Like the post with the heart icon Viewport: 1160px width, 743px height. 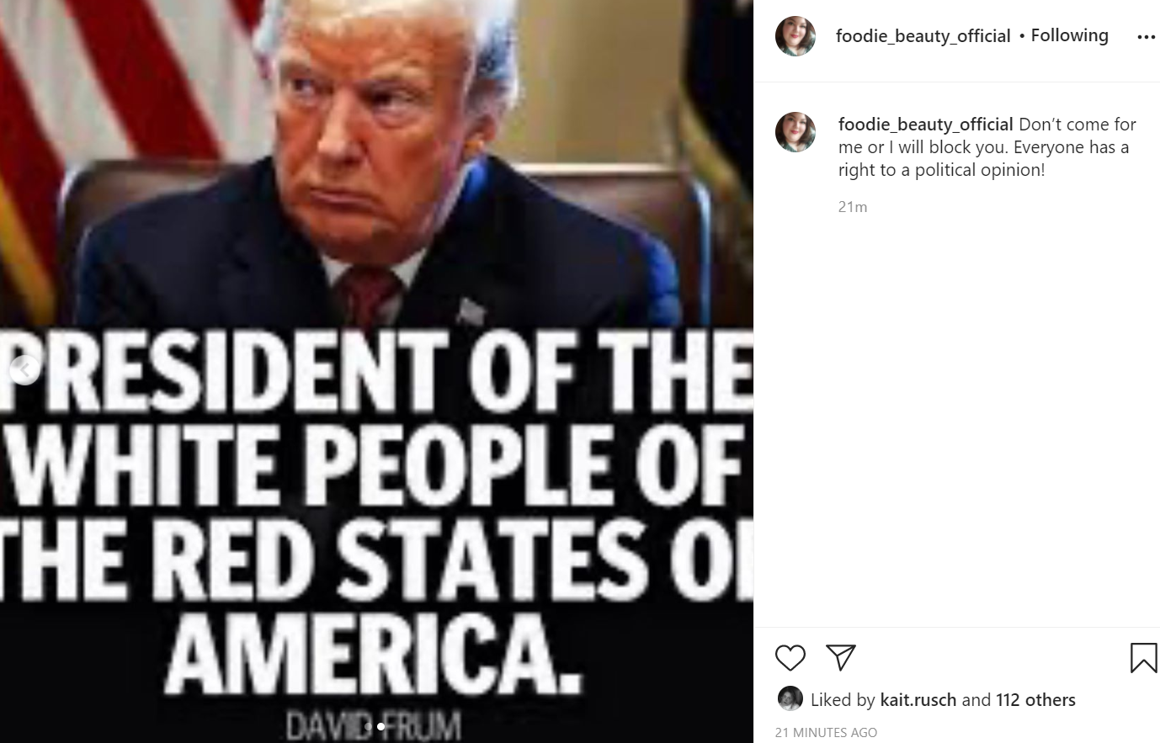[x=790, y=657]
